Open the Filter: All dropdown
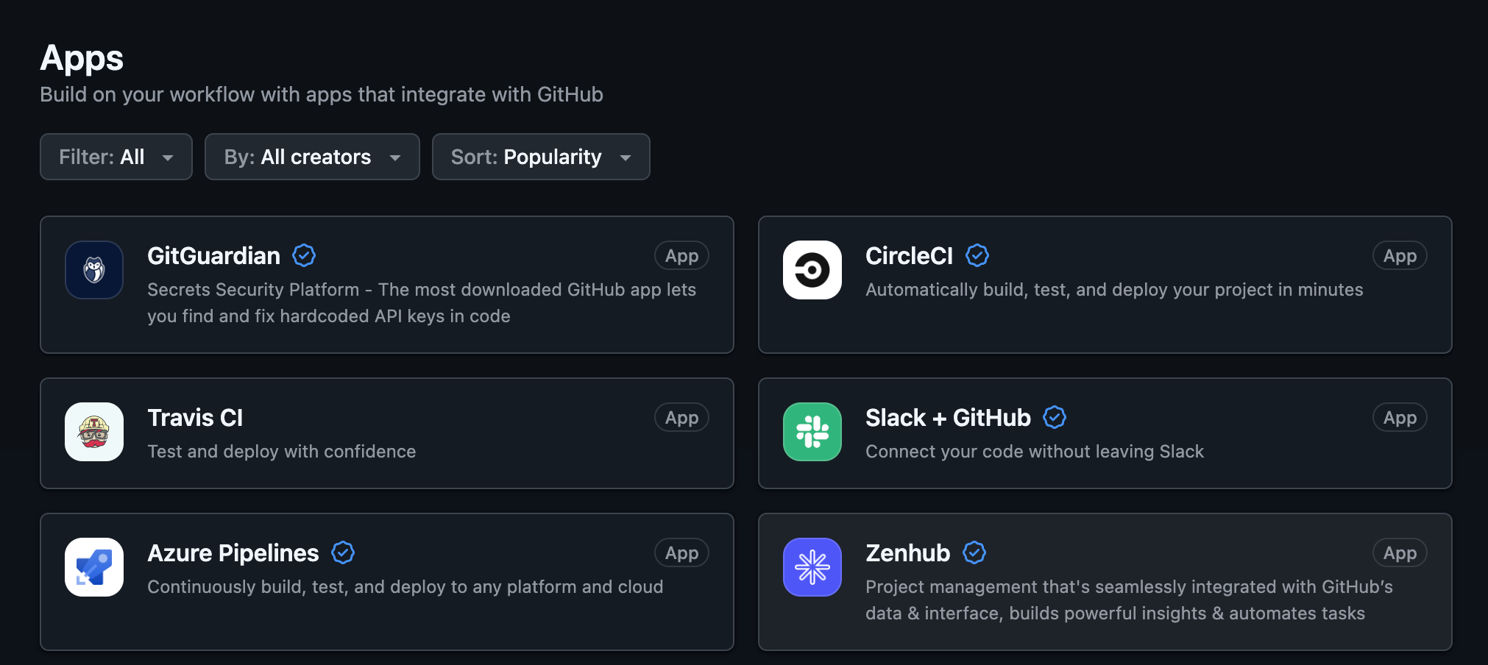 (116, 157)
